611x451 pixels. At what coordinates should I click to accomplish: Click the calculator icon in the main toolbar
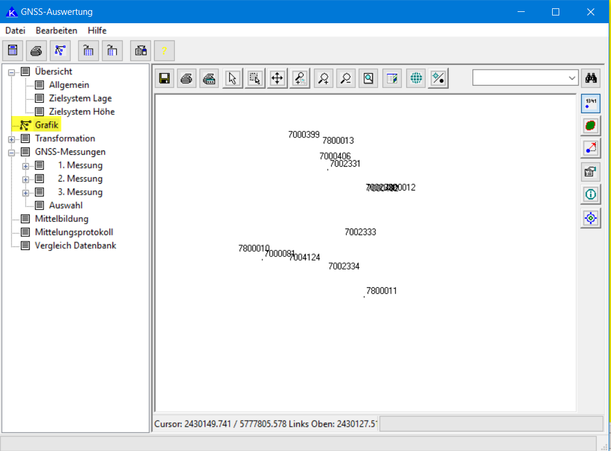coord(13,51)
